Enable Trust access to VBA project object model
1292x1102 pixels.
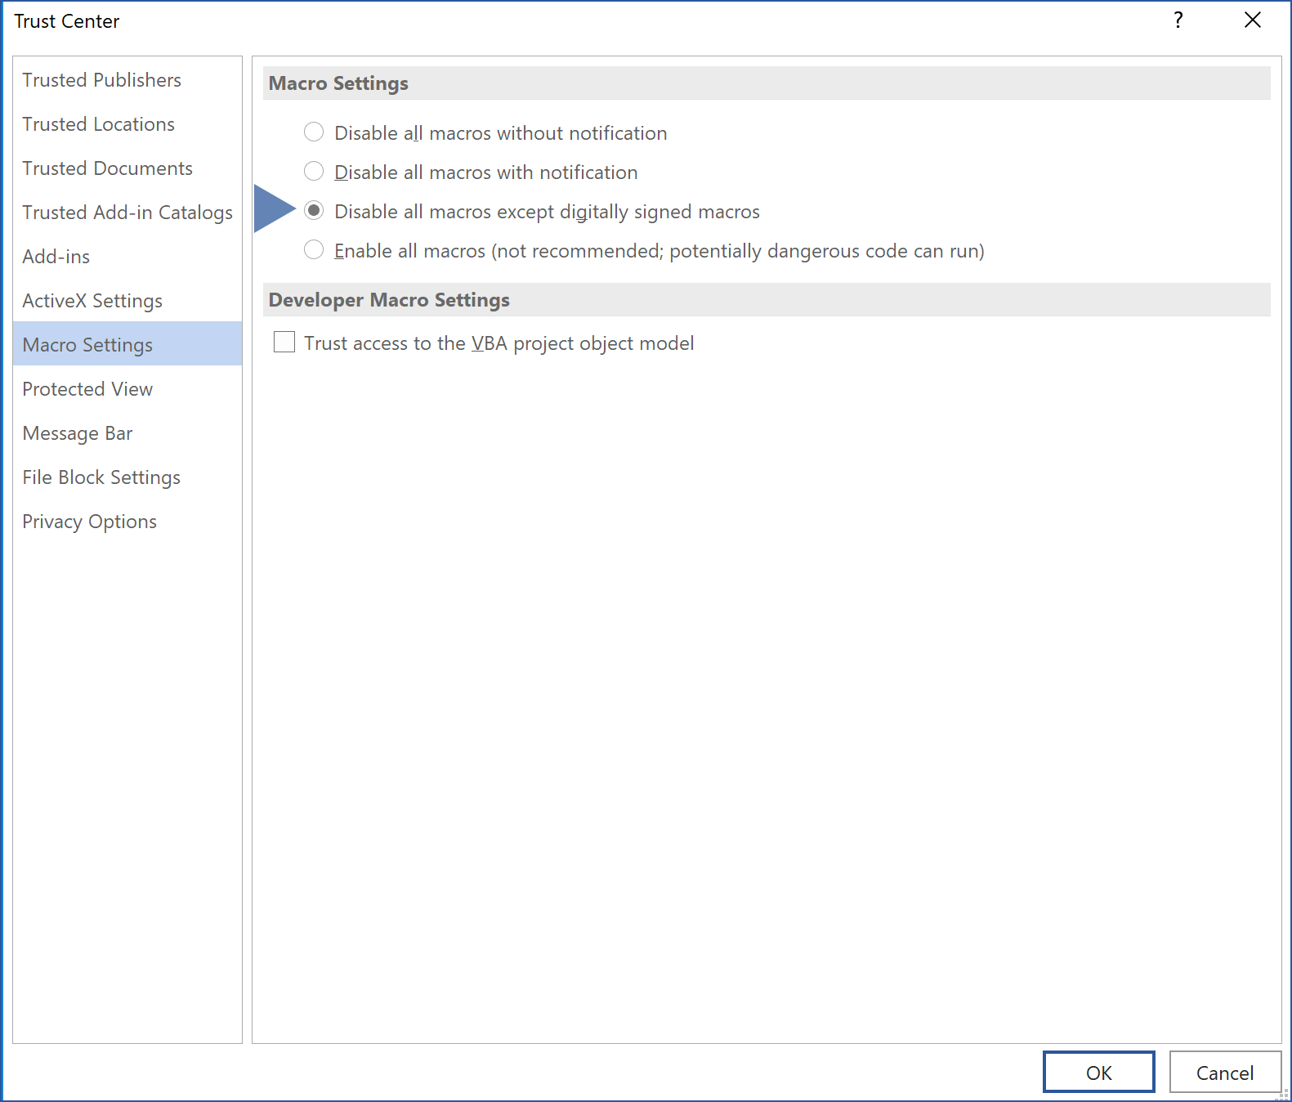pyautogui.click(x=284, y=343)
